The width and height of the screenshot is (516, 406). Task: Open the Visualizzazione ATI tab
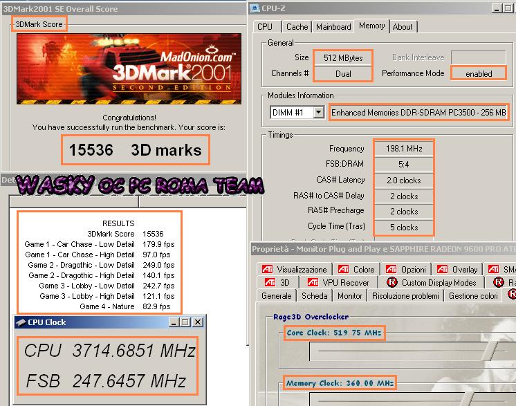[294, 270]
